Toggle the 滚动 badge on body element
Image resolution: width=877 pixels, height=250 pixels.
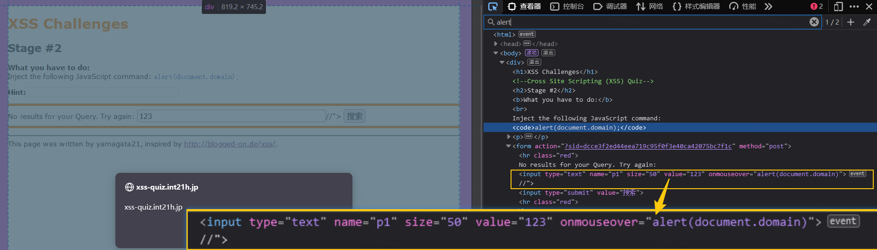click(532, 53)
